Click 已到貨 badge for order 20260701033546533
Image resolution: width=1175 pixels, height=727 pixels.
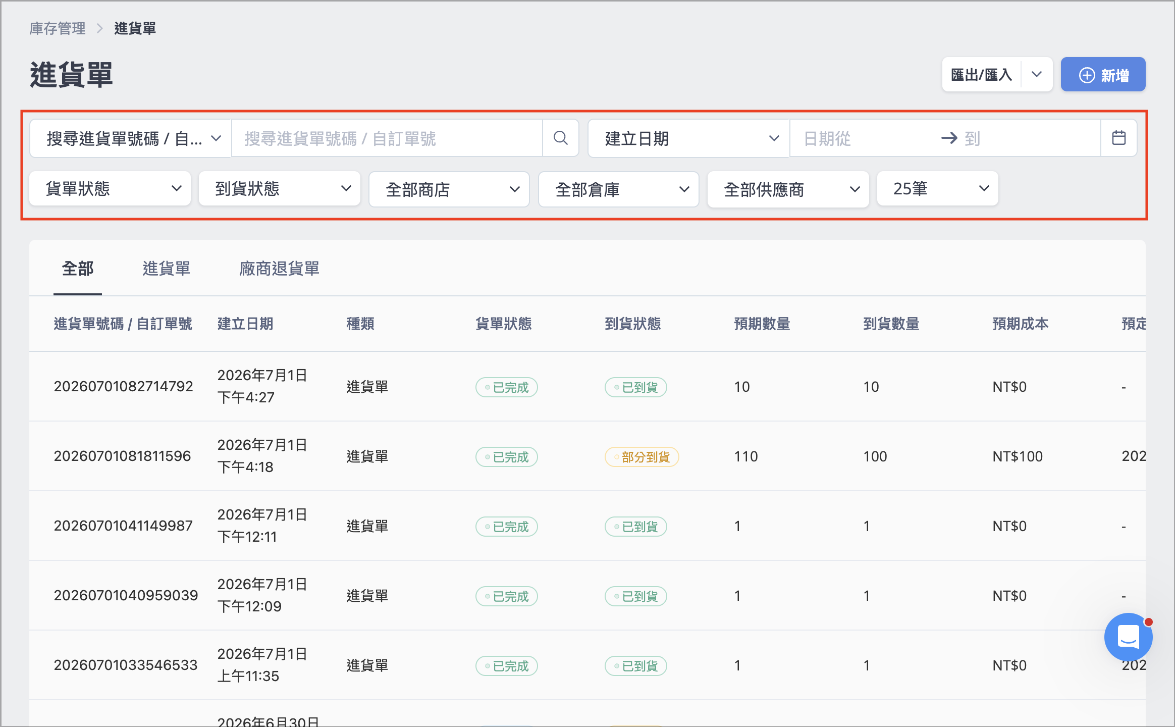[x=636, y=666]
